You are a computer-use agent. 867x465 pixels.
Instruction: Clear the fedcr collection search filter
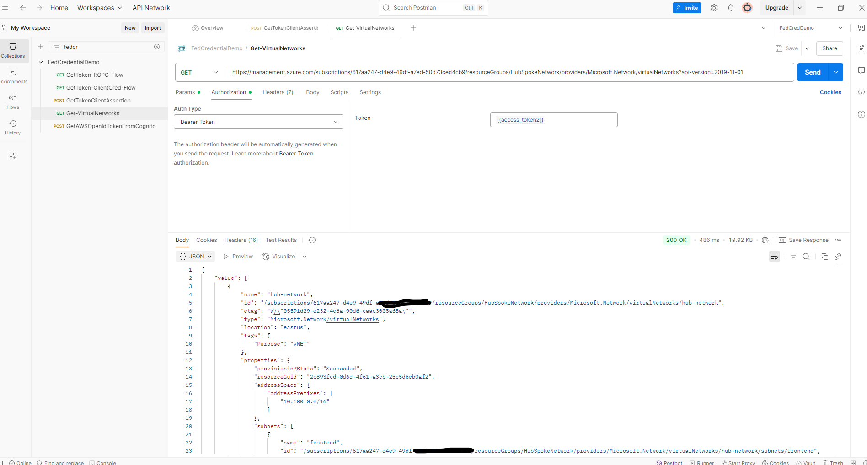point(157,47)
